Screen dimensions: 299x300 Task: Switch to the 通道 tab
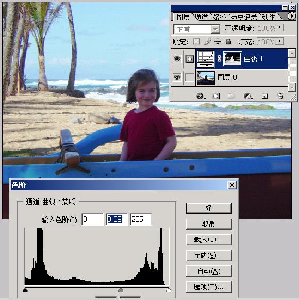202,17
